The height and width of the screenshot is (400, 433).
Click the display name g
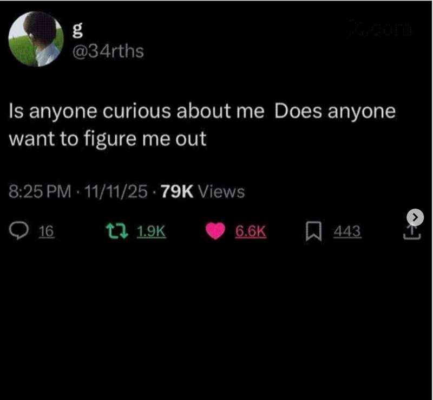pos(77,30)
